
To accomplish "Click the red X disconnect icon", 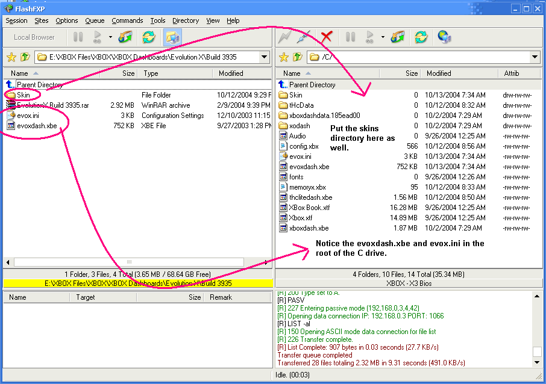I will point(327,37).
